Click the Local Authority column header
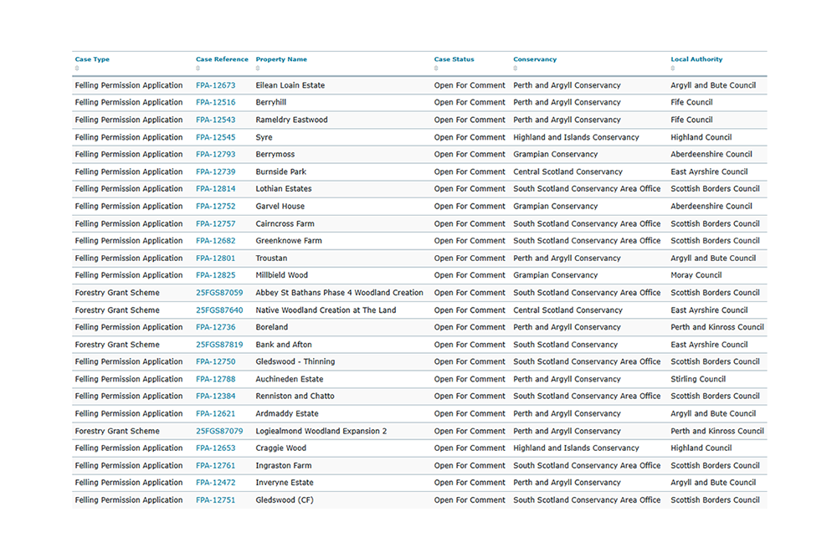 coord(696,59)
